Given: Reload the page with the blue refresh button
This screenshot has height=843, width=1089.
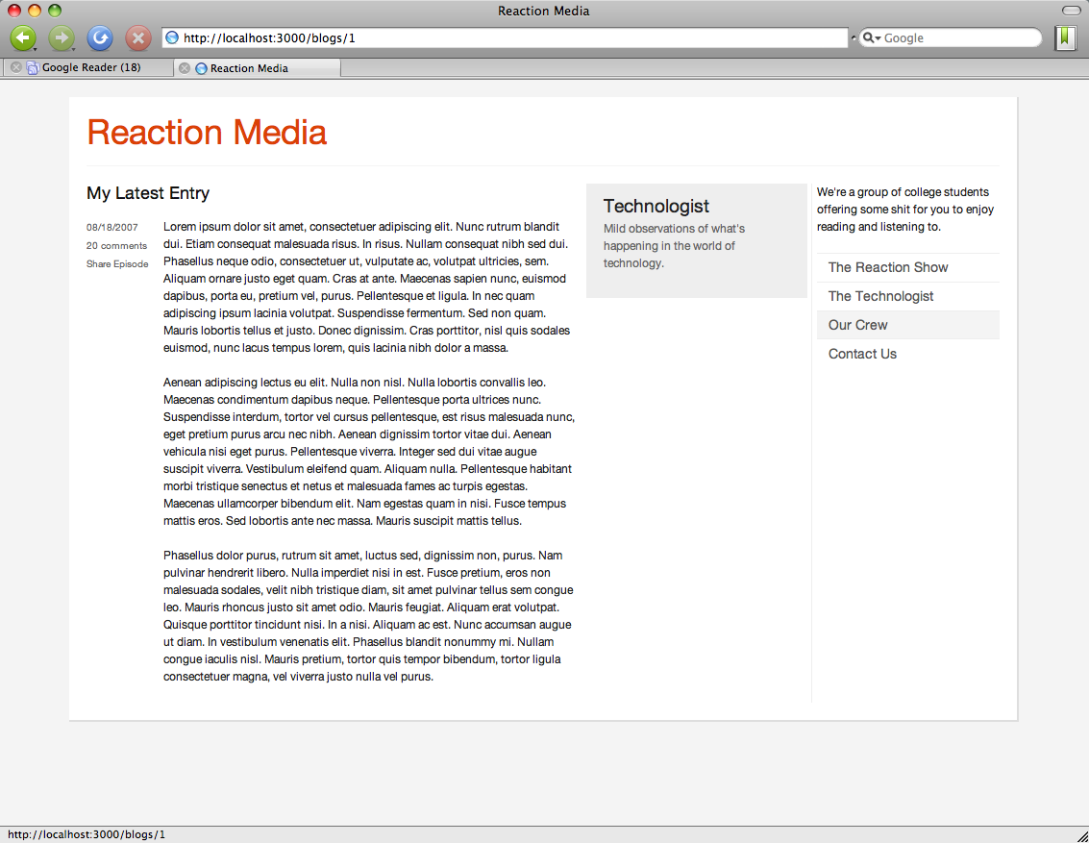Looking at the screenshot, I should pos(100,37).
